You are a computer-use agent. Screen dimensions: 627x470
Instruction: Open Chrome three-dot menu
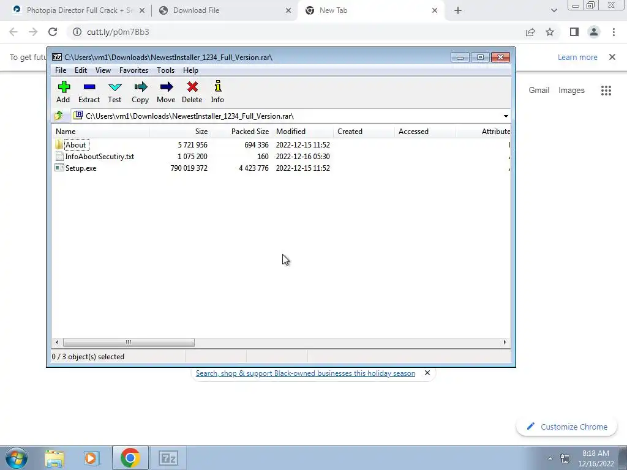[x=614, y=32]
